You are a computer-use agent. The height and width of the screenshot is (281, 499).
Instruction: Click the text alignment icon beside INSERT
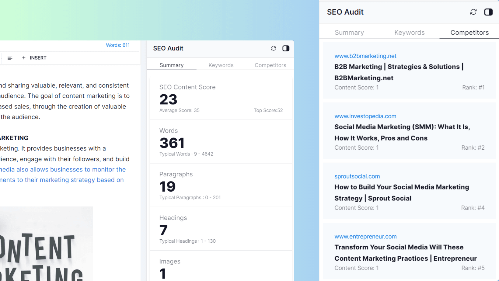[10, 58]
